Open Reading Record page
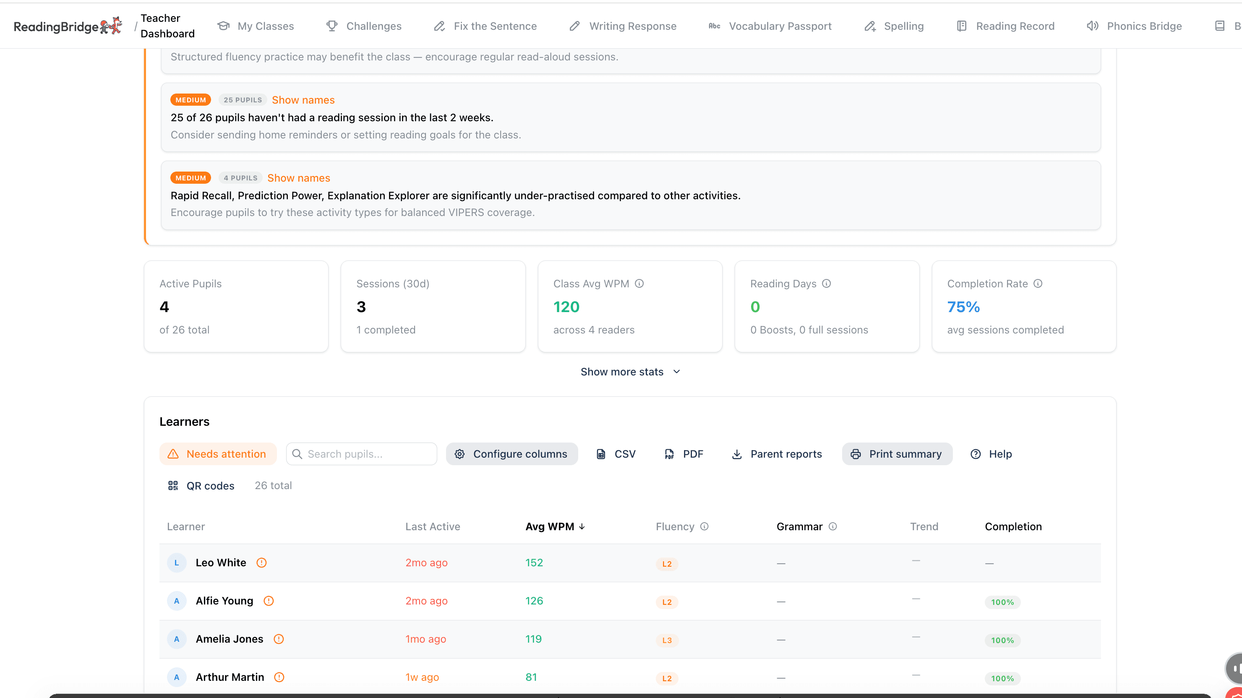This screenshot has height=698, width=1242. click(x=1005, y=26)
